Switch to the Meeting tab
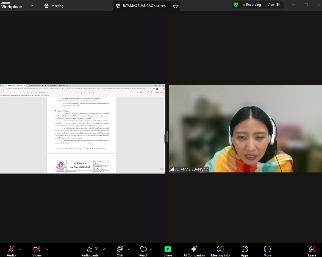The height and width of the screenshot is (257, 322). [x=54, y=6]
